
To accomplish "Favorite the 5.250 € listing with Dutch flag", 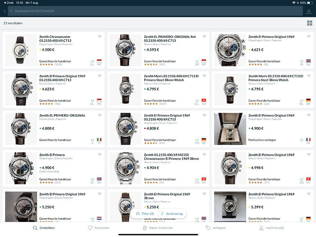I will point(100,194).
